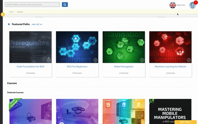Open the help question mark icon

[x=192, y=5]
